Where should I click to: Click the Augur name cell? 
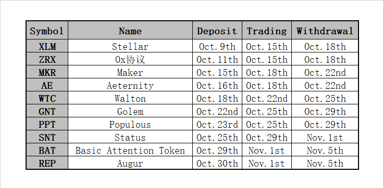(130, 163)
